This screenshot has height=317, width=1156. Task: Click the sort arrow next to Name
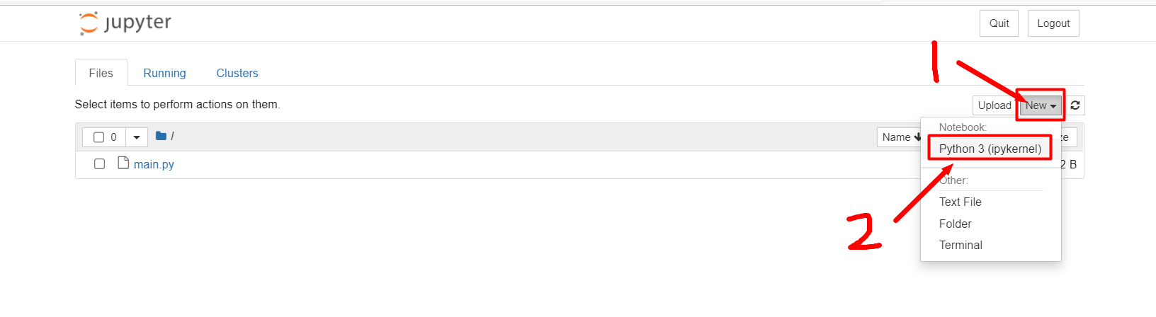pyautogui.click(x=918, y=137)
